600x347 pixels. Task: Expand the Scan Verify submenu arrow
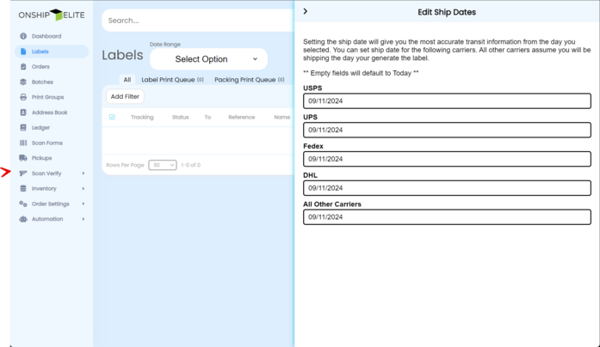[x=84, y=173]
